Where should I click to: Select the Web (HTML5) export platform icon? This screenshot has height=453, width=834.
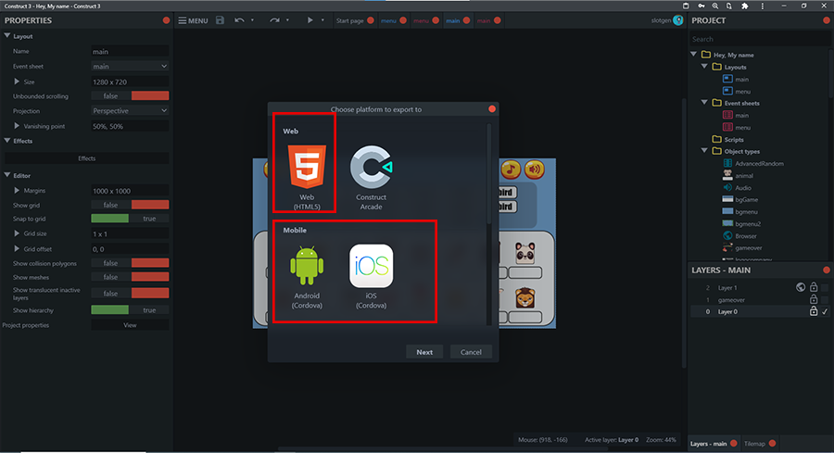[x=307, y=167]
